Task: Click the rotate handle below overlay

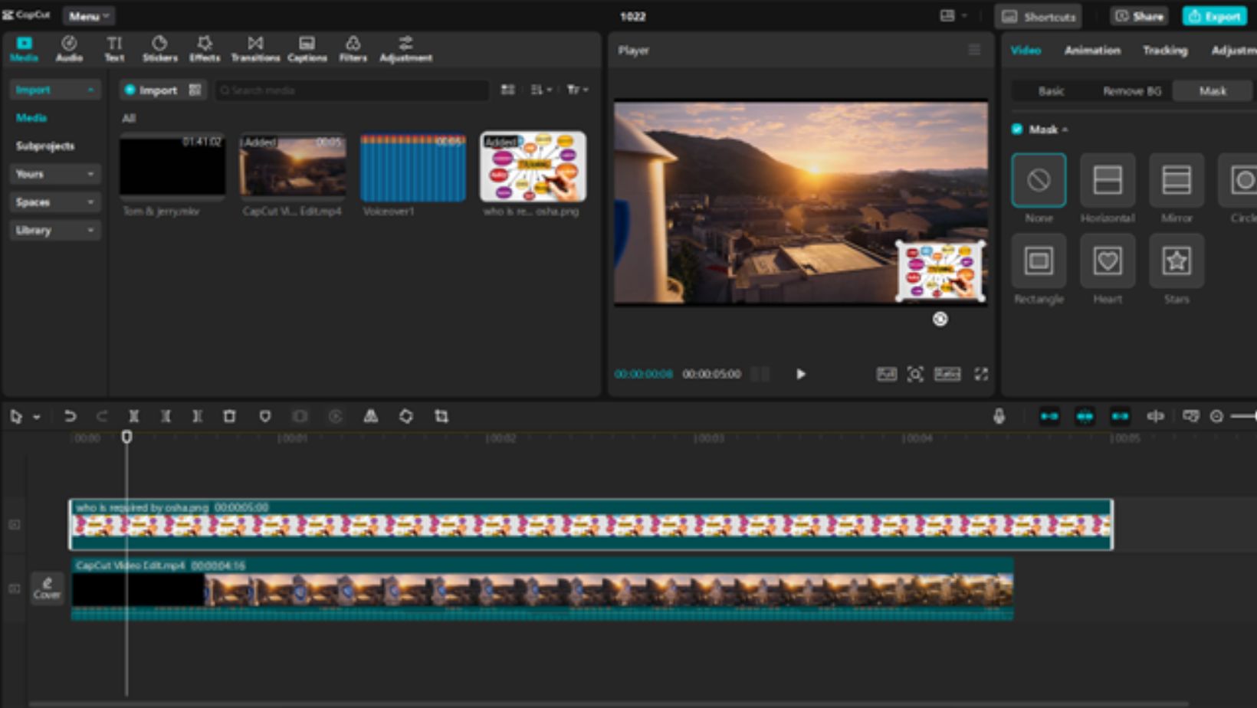Action: [x=940, y=319]
